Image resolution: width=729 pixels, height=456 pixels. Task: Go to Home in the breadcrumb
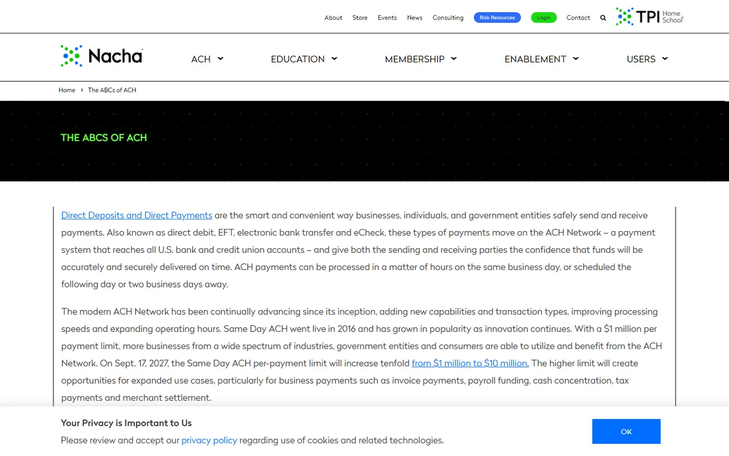(67, 90)
